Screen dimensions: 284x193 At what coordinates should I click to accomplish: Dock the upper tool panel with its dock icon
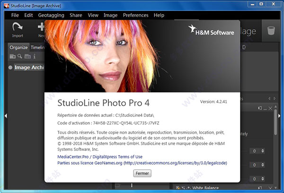(x=260, y=108)
